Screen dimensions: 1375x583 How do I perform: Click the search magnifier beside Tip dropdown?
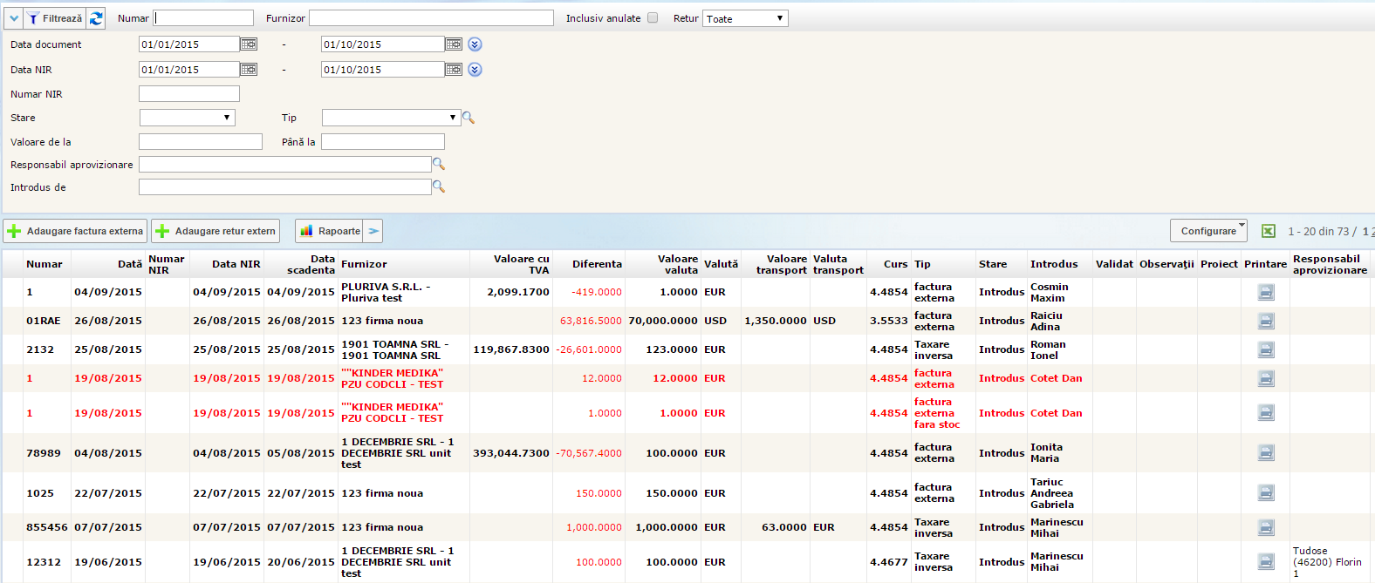(469, 118)
